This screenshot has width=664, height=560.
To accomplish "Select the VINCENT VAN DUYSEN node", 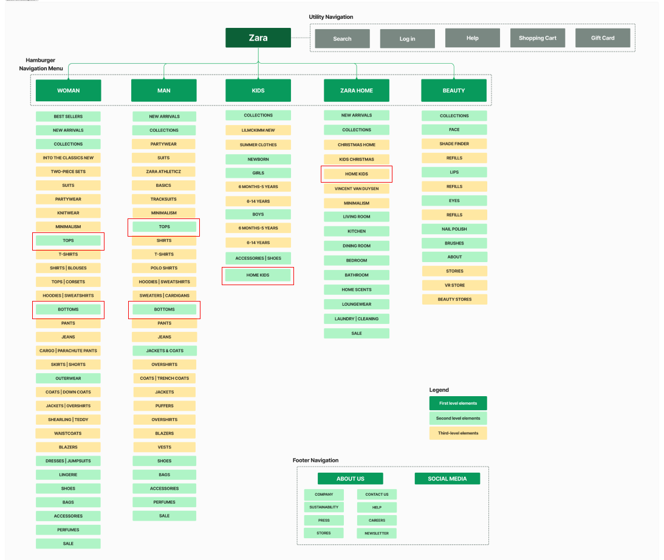I will (357, 189).
